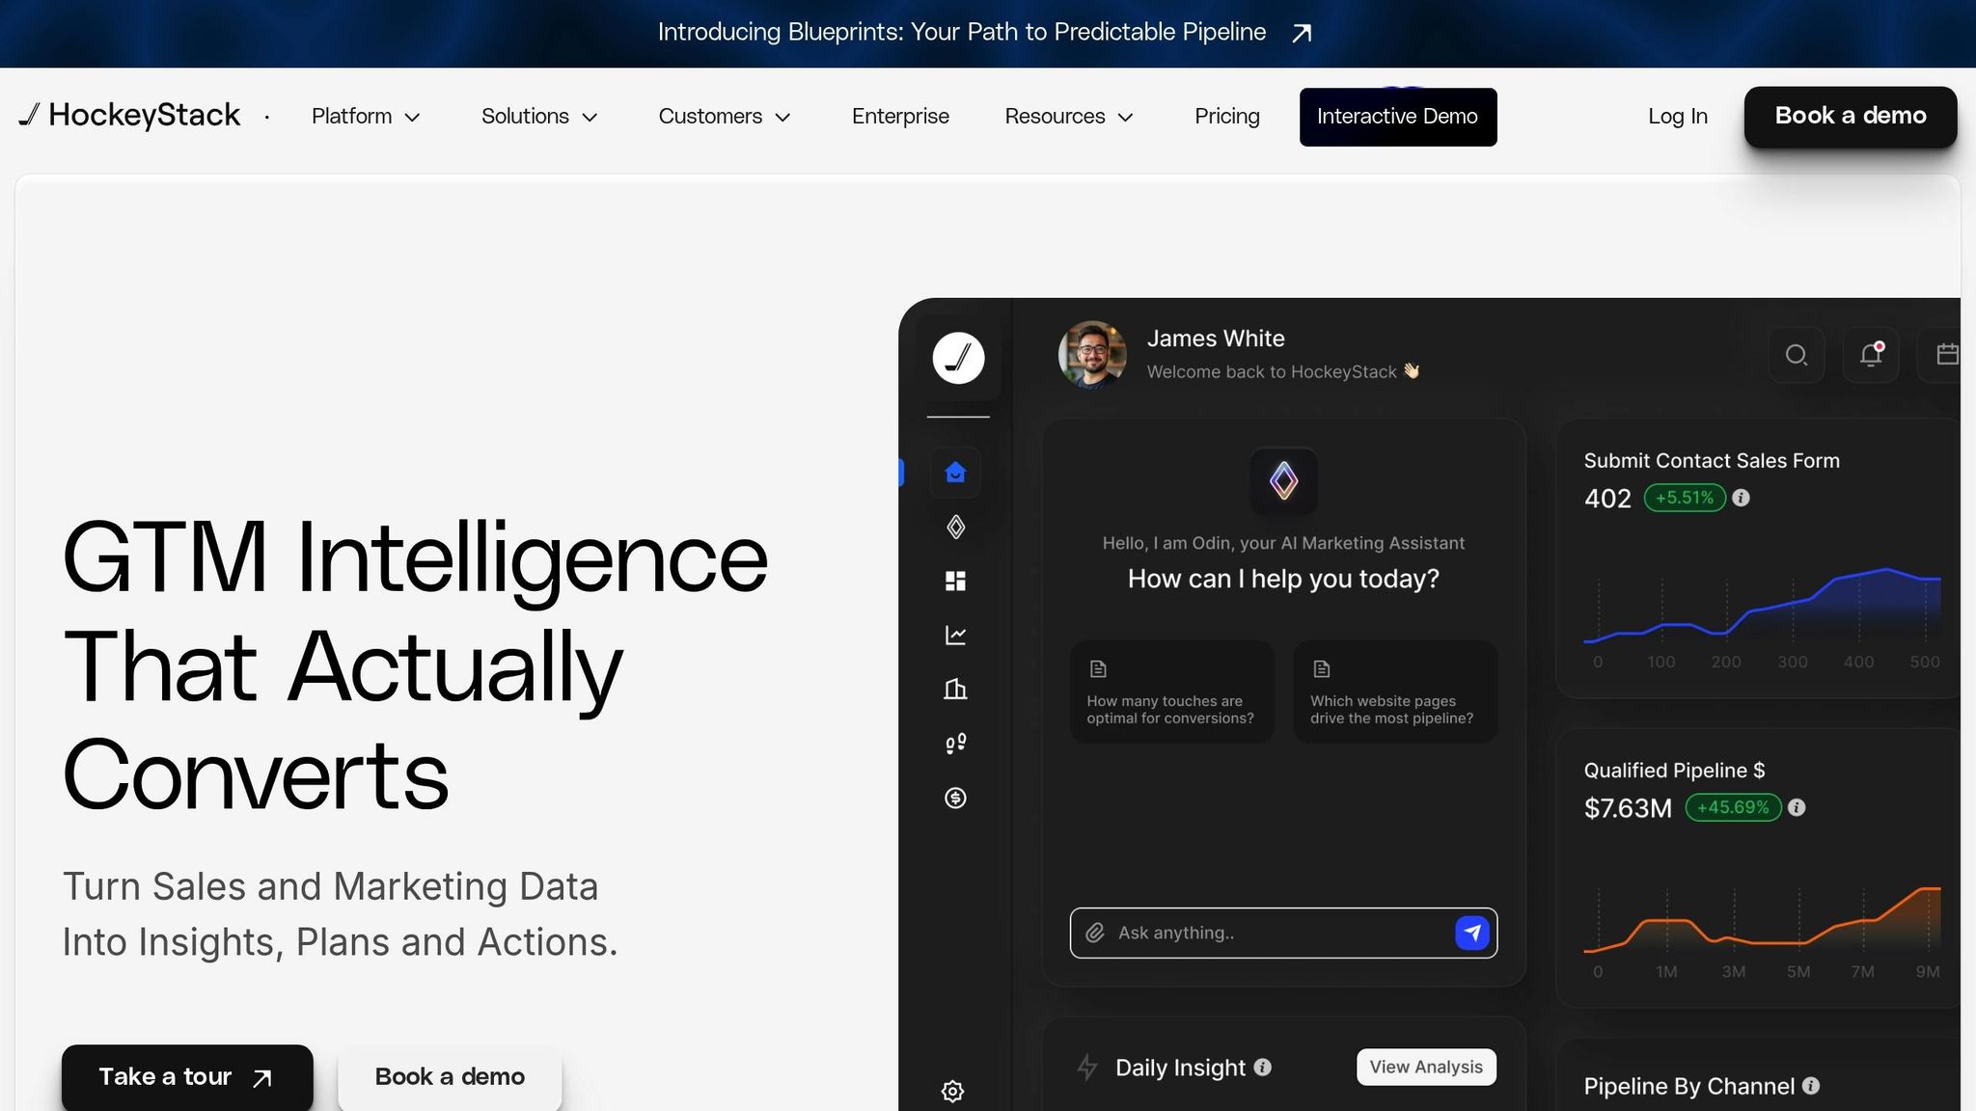Open the notifications bell icon

(x=1871, y=355)
